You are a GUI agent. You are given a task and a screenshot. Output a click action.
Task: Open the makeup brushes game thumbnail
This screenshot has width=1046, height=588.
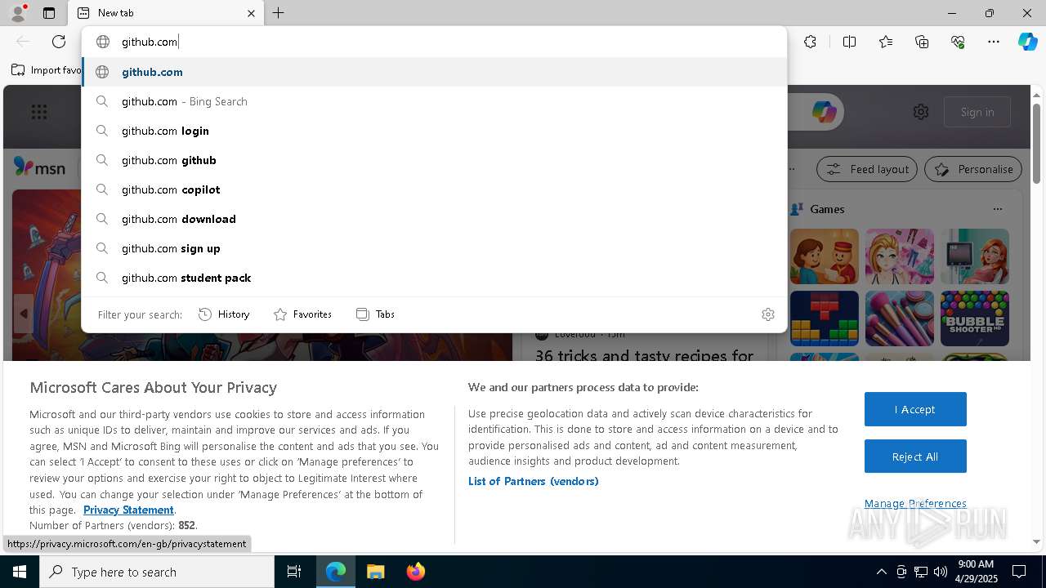click(x=899, y=318)
